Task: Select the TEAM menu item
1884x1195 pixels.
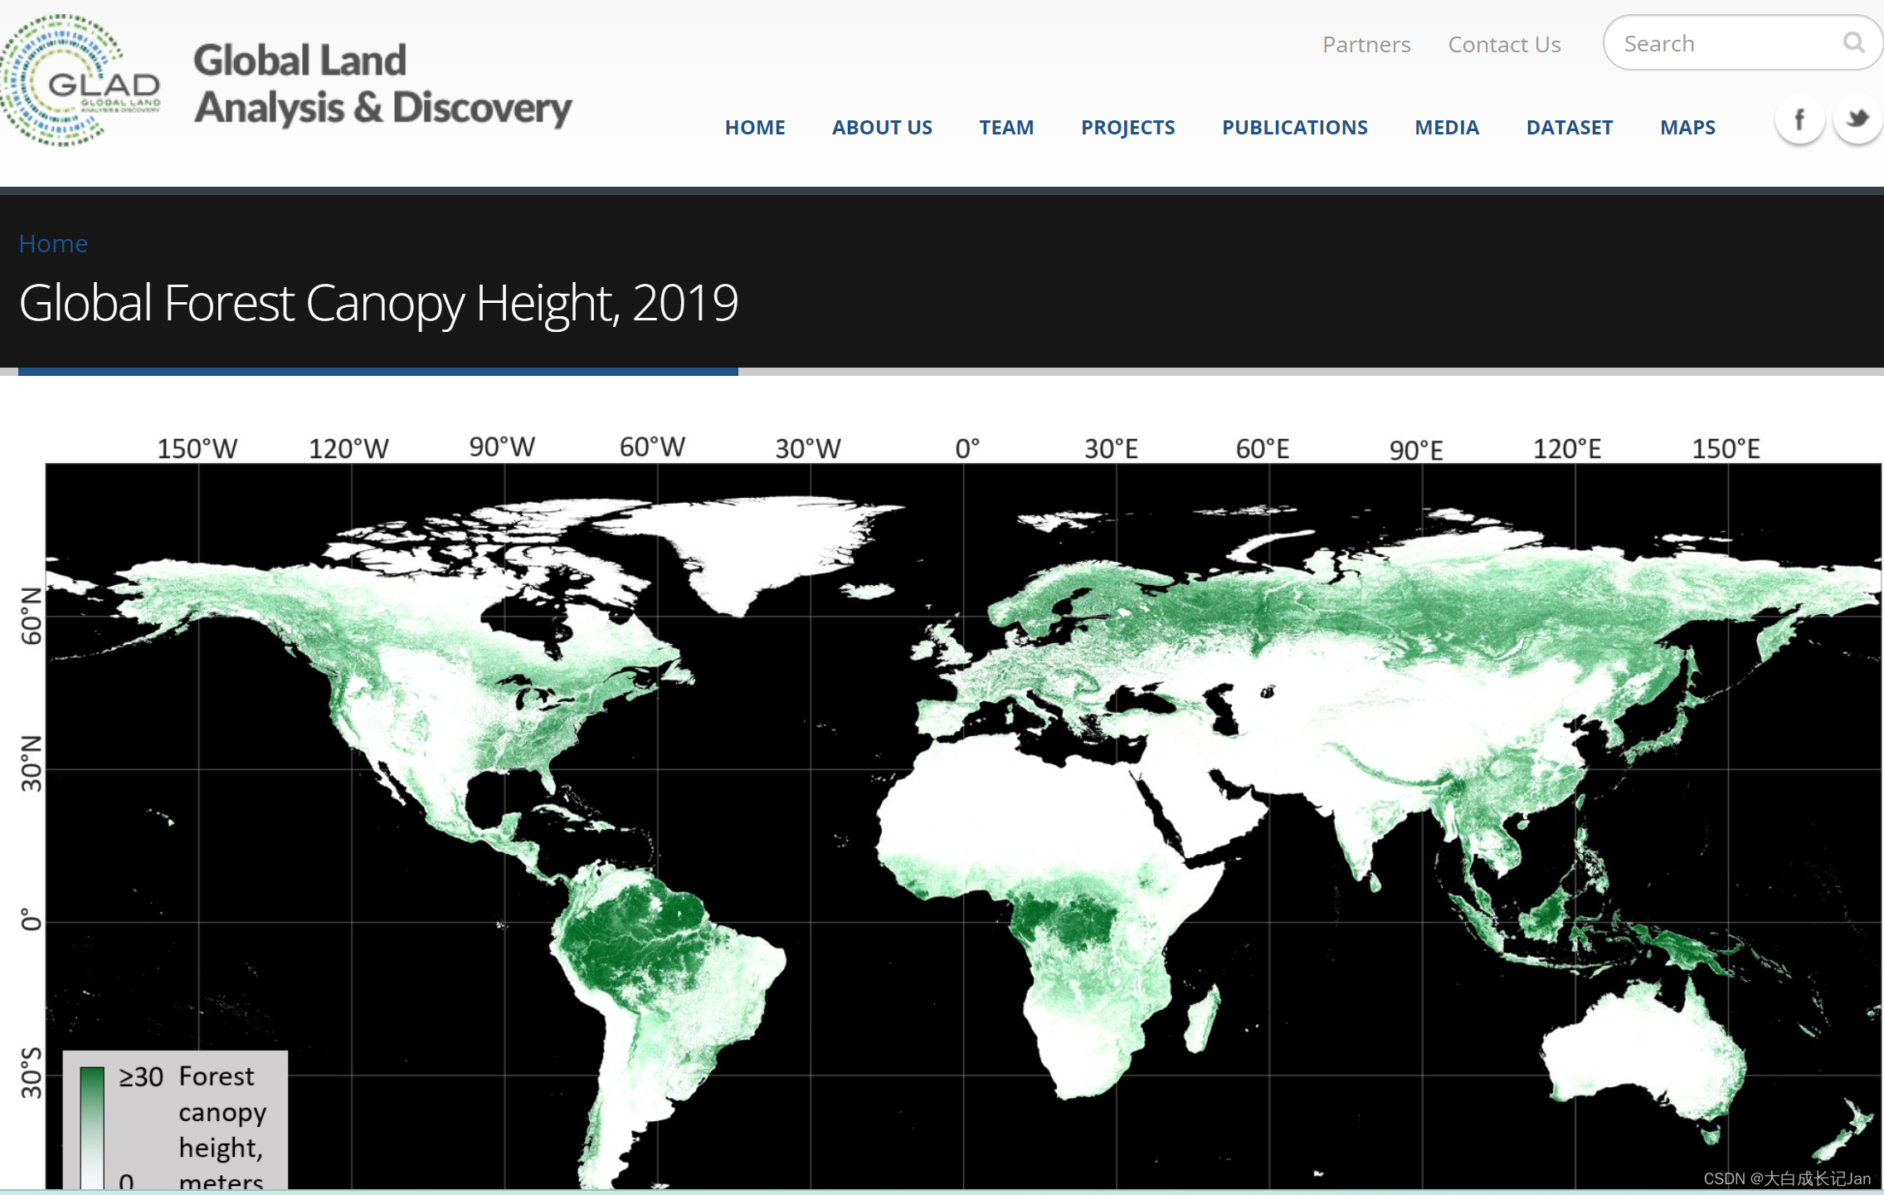Action: 1005,128
